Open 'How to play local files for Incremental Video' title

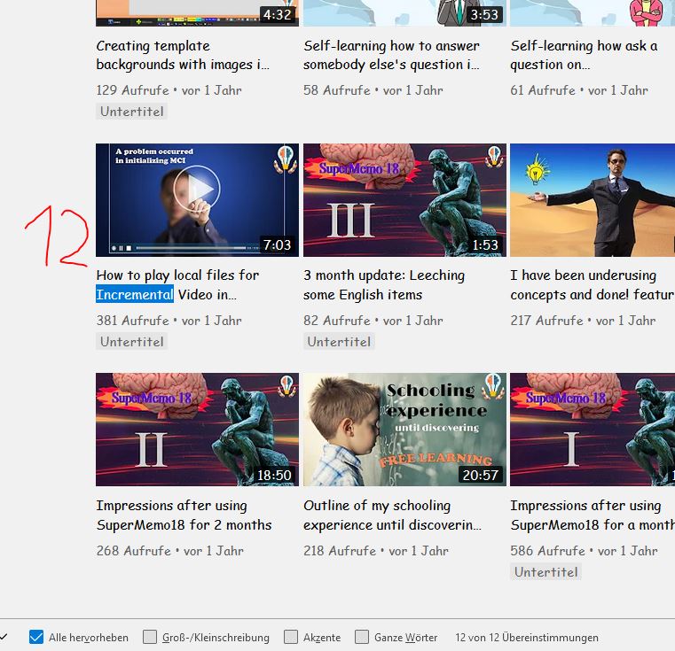pyautogui.click(x=177, y=284)
